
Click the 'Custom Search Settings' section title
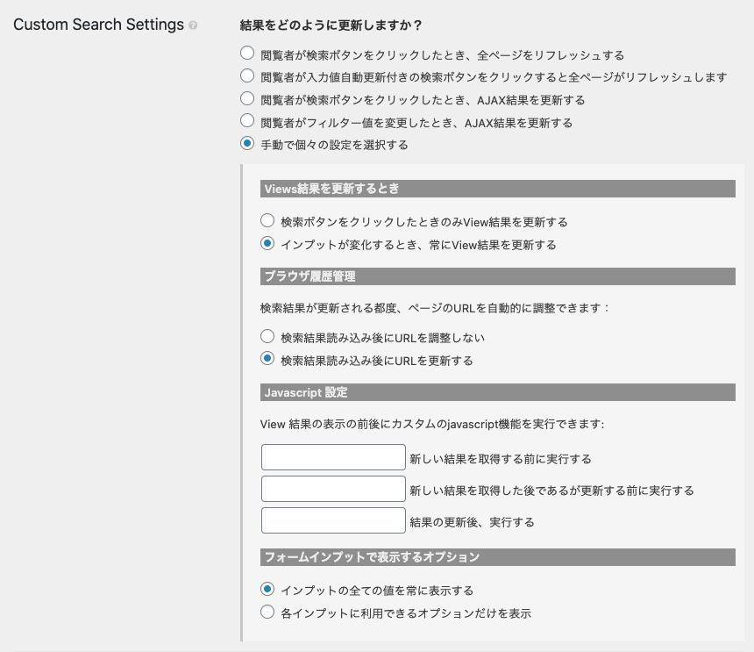tap(98, 25)
